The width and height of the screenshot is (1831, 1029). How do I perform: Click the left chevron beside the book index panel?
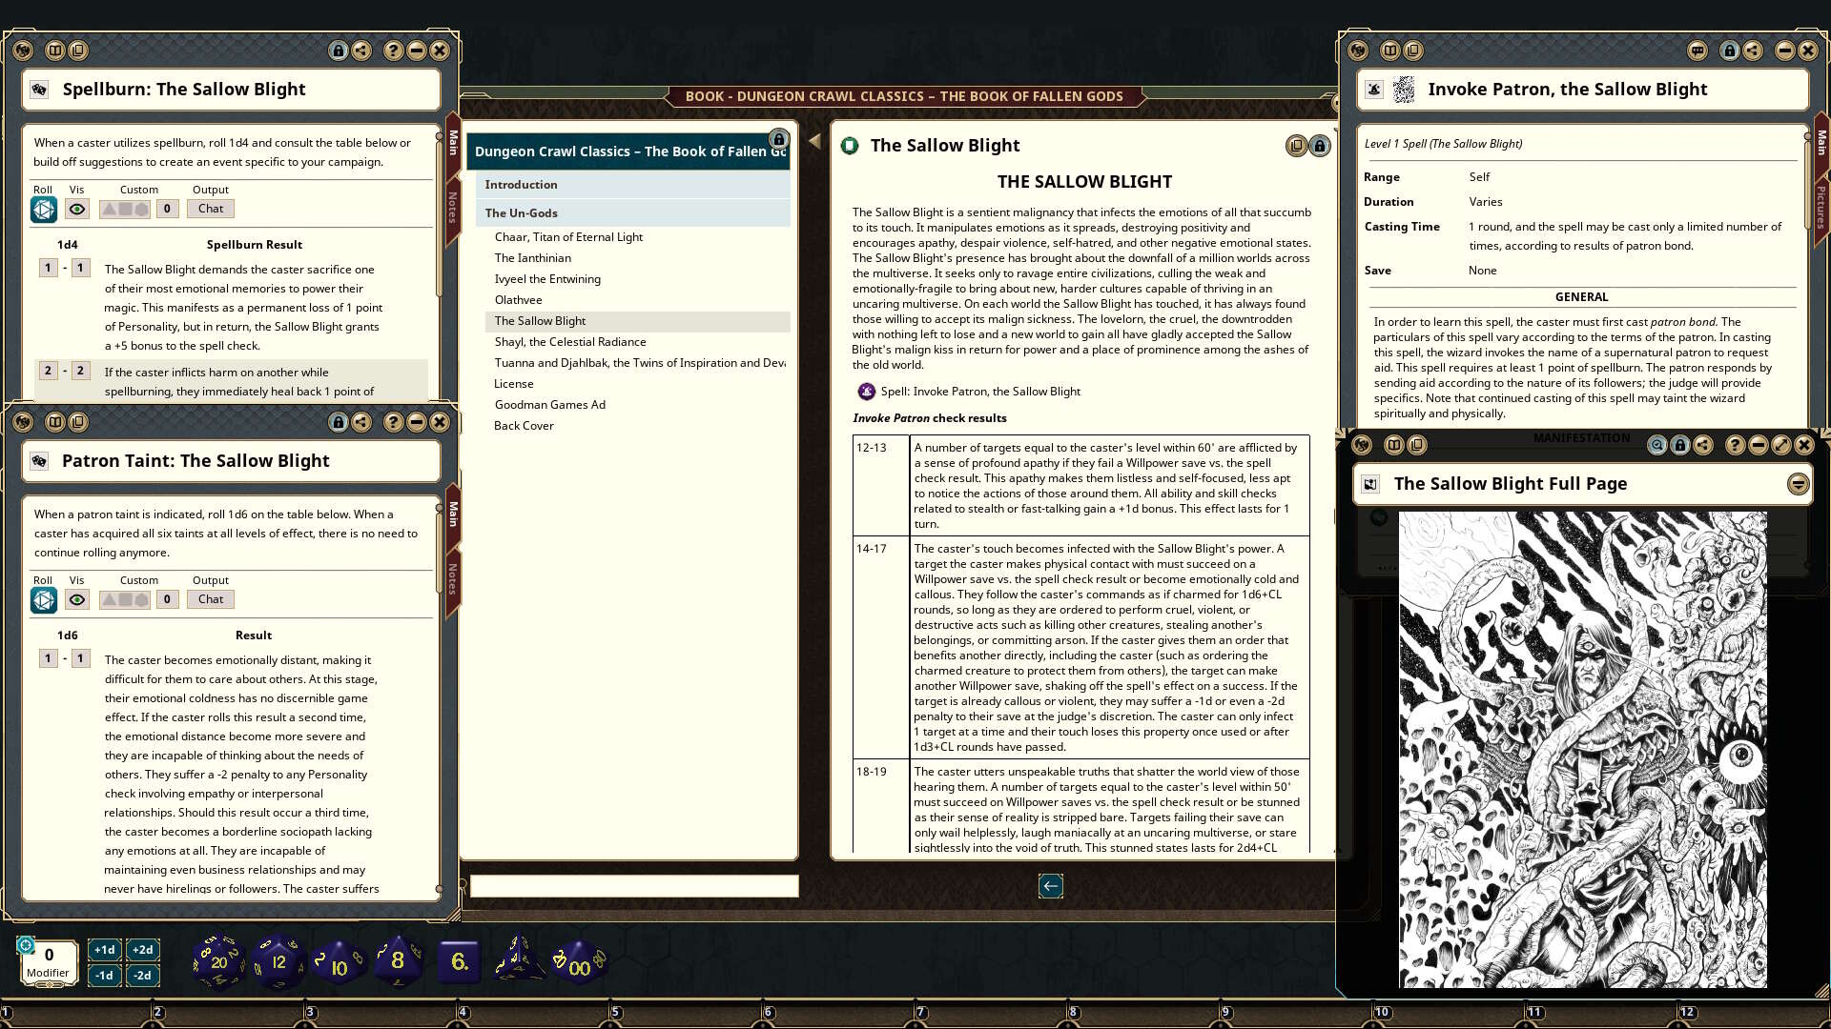813,140
